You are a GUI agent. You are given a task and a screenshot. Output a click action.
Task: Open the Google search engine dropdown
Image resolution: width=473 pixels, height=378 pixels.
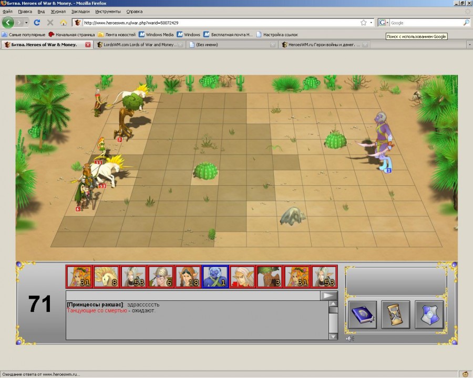coord(384,23)
